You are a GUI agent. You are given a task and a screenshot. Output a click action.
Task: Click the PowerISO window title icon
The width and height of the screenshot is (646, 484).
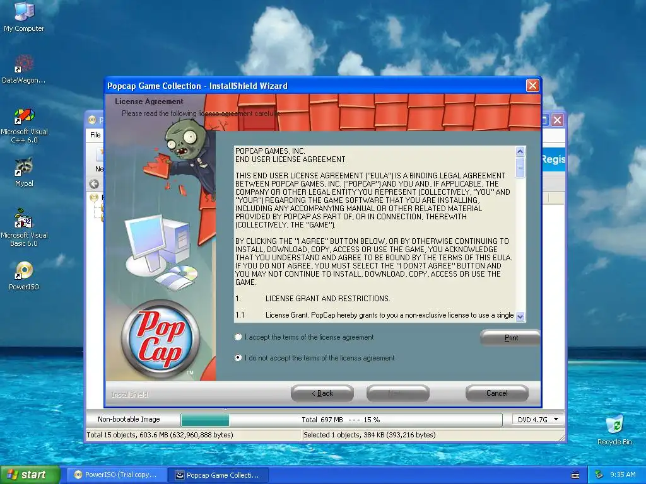92,120
